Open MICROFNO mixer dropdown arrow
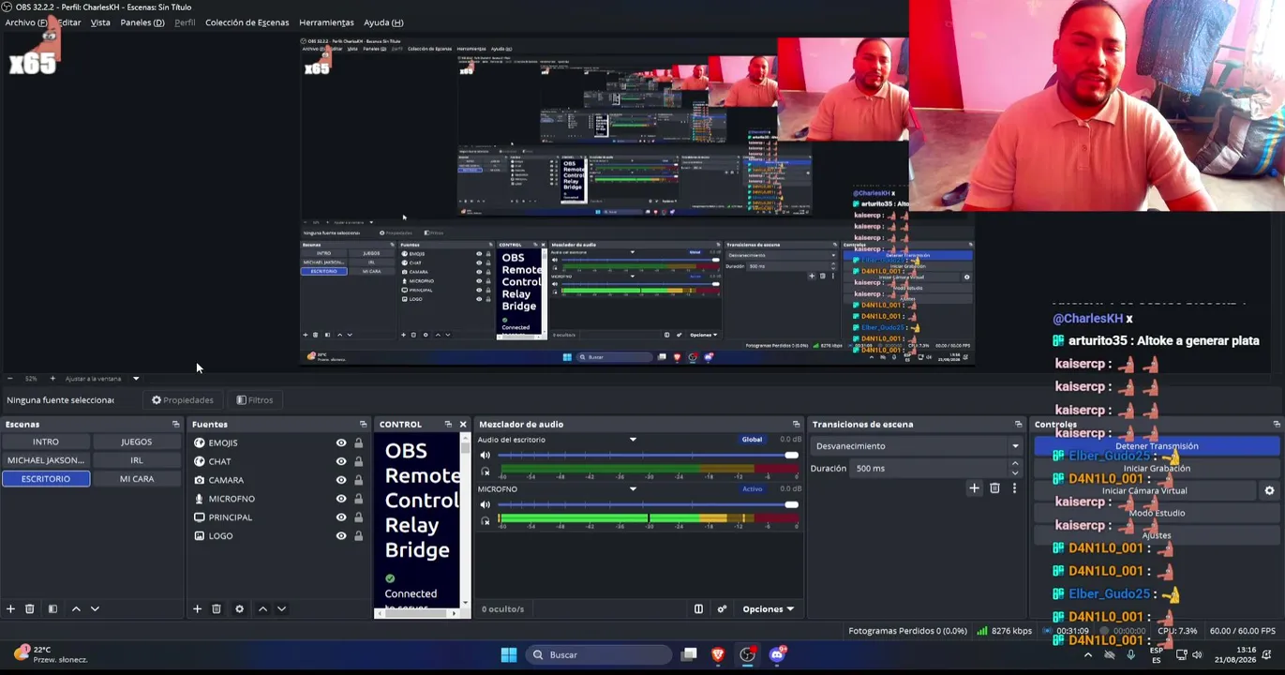 tap(633, 488)
